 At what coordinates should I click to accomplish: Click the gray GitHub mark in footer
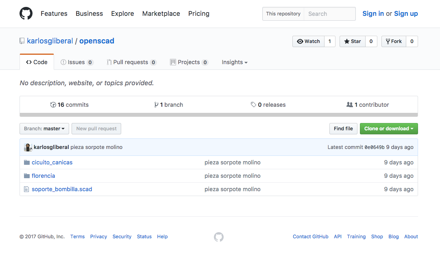pyautogui.click(x=219, y=237)
